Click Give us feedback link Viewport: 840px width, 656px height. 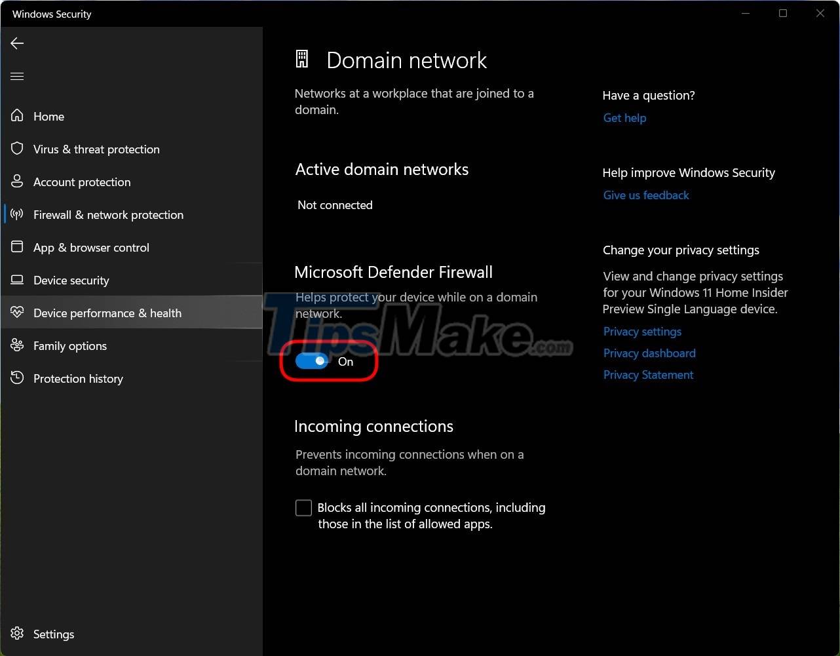[646, 195]
